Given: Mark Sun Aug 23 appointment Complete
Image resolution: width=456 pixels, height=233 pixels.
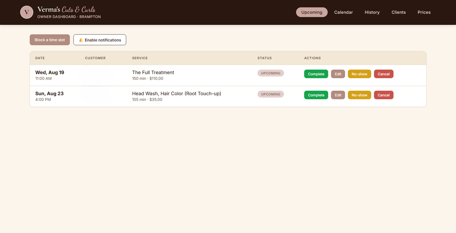Looking at the screenshot, I should [x=316, y=95].
